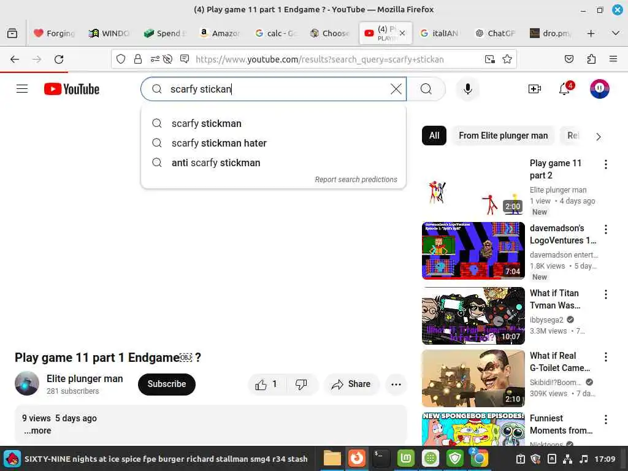Screen dimensions: 628x471
Task: Click Report search predictions link
Action: 356,180
